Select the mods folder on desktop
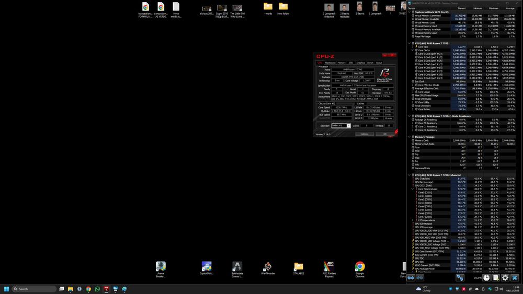 point(268,9)
